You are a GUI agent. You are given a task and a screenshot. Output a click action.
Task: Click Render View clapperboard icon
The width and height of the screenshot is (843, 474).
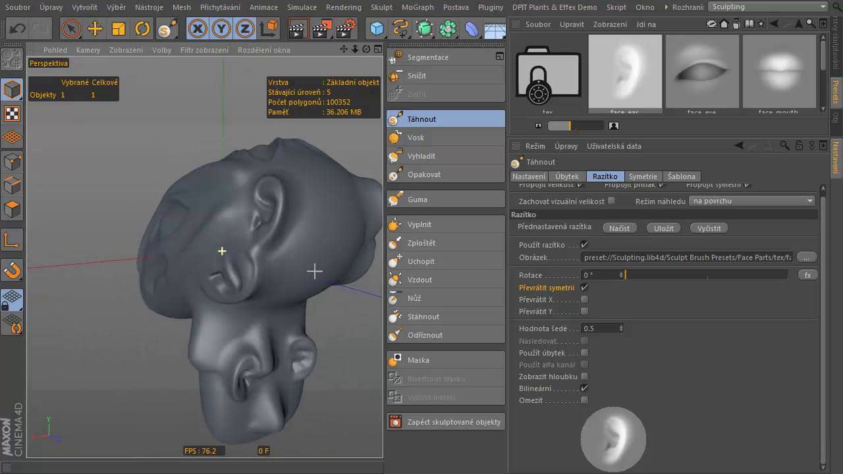(298, 29)
